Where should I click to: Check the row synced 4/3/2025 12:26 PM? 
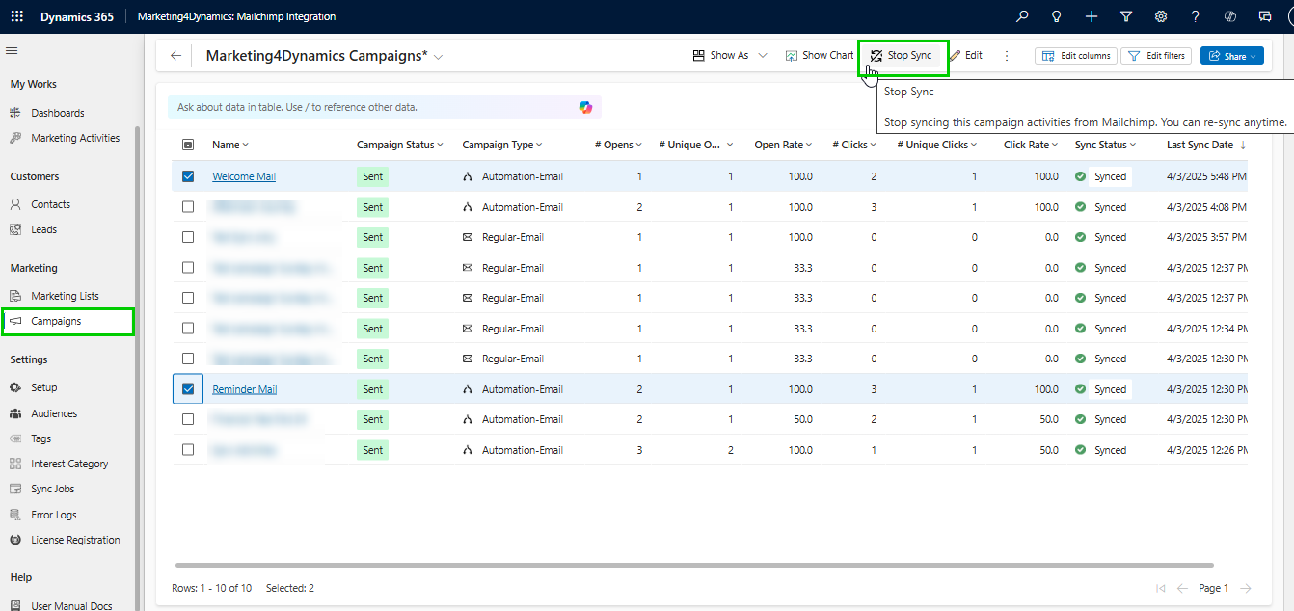coord(188,450)
